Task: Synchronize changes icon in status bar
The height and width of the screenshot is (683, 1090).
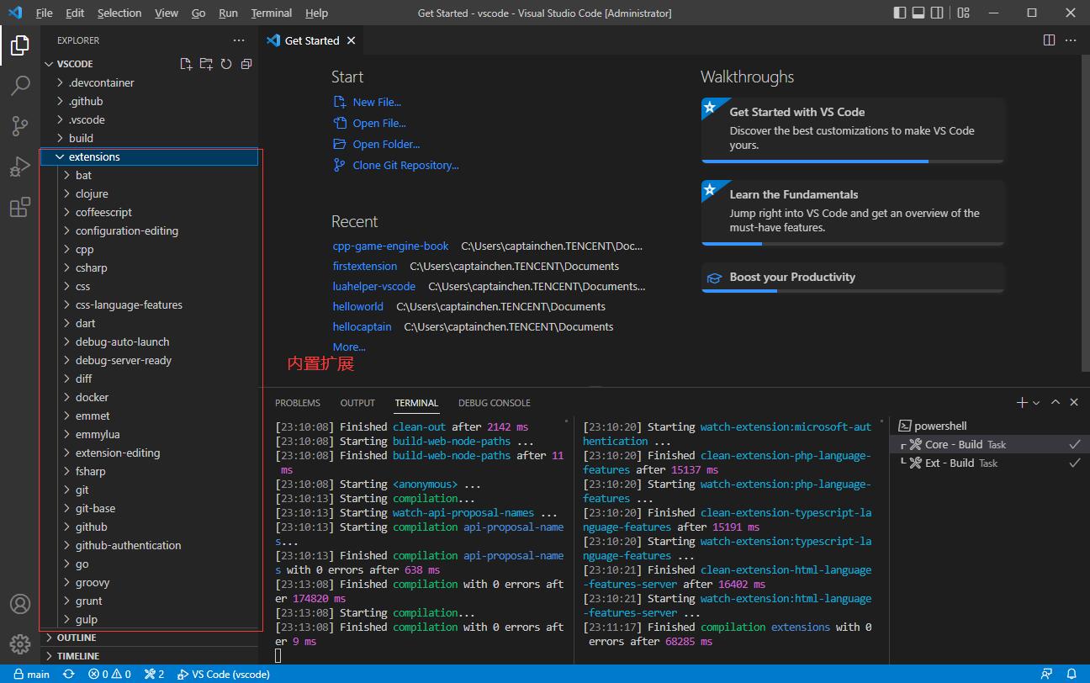Action: tap(69, 674)
